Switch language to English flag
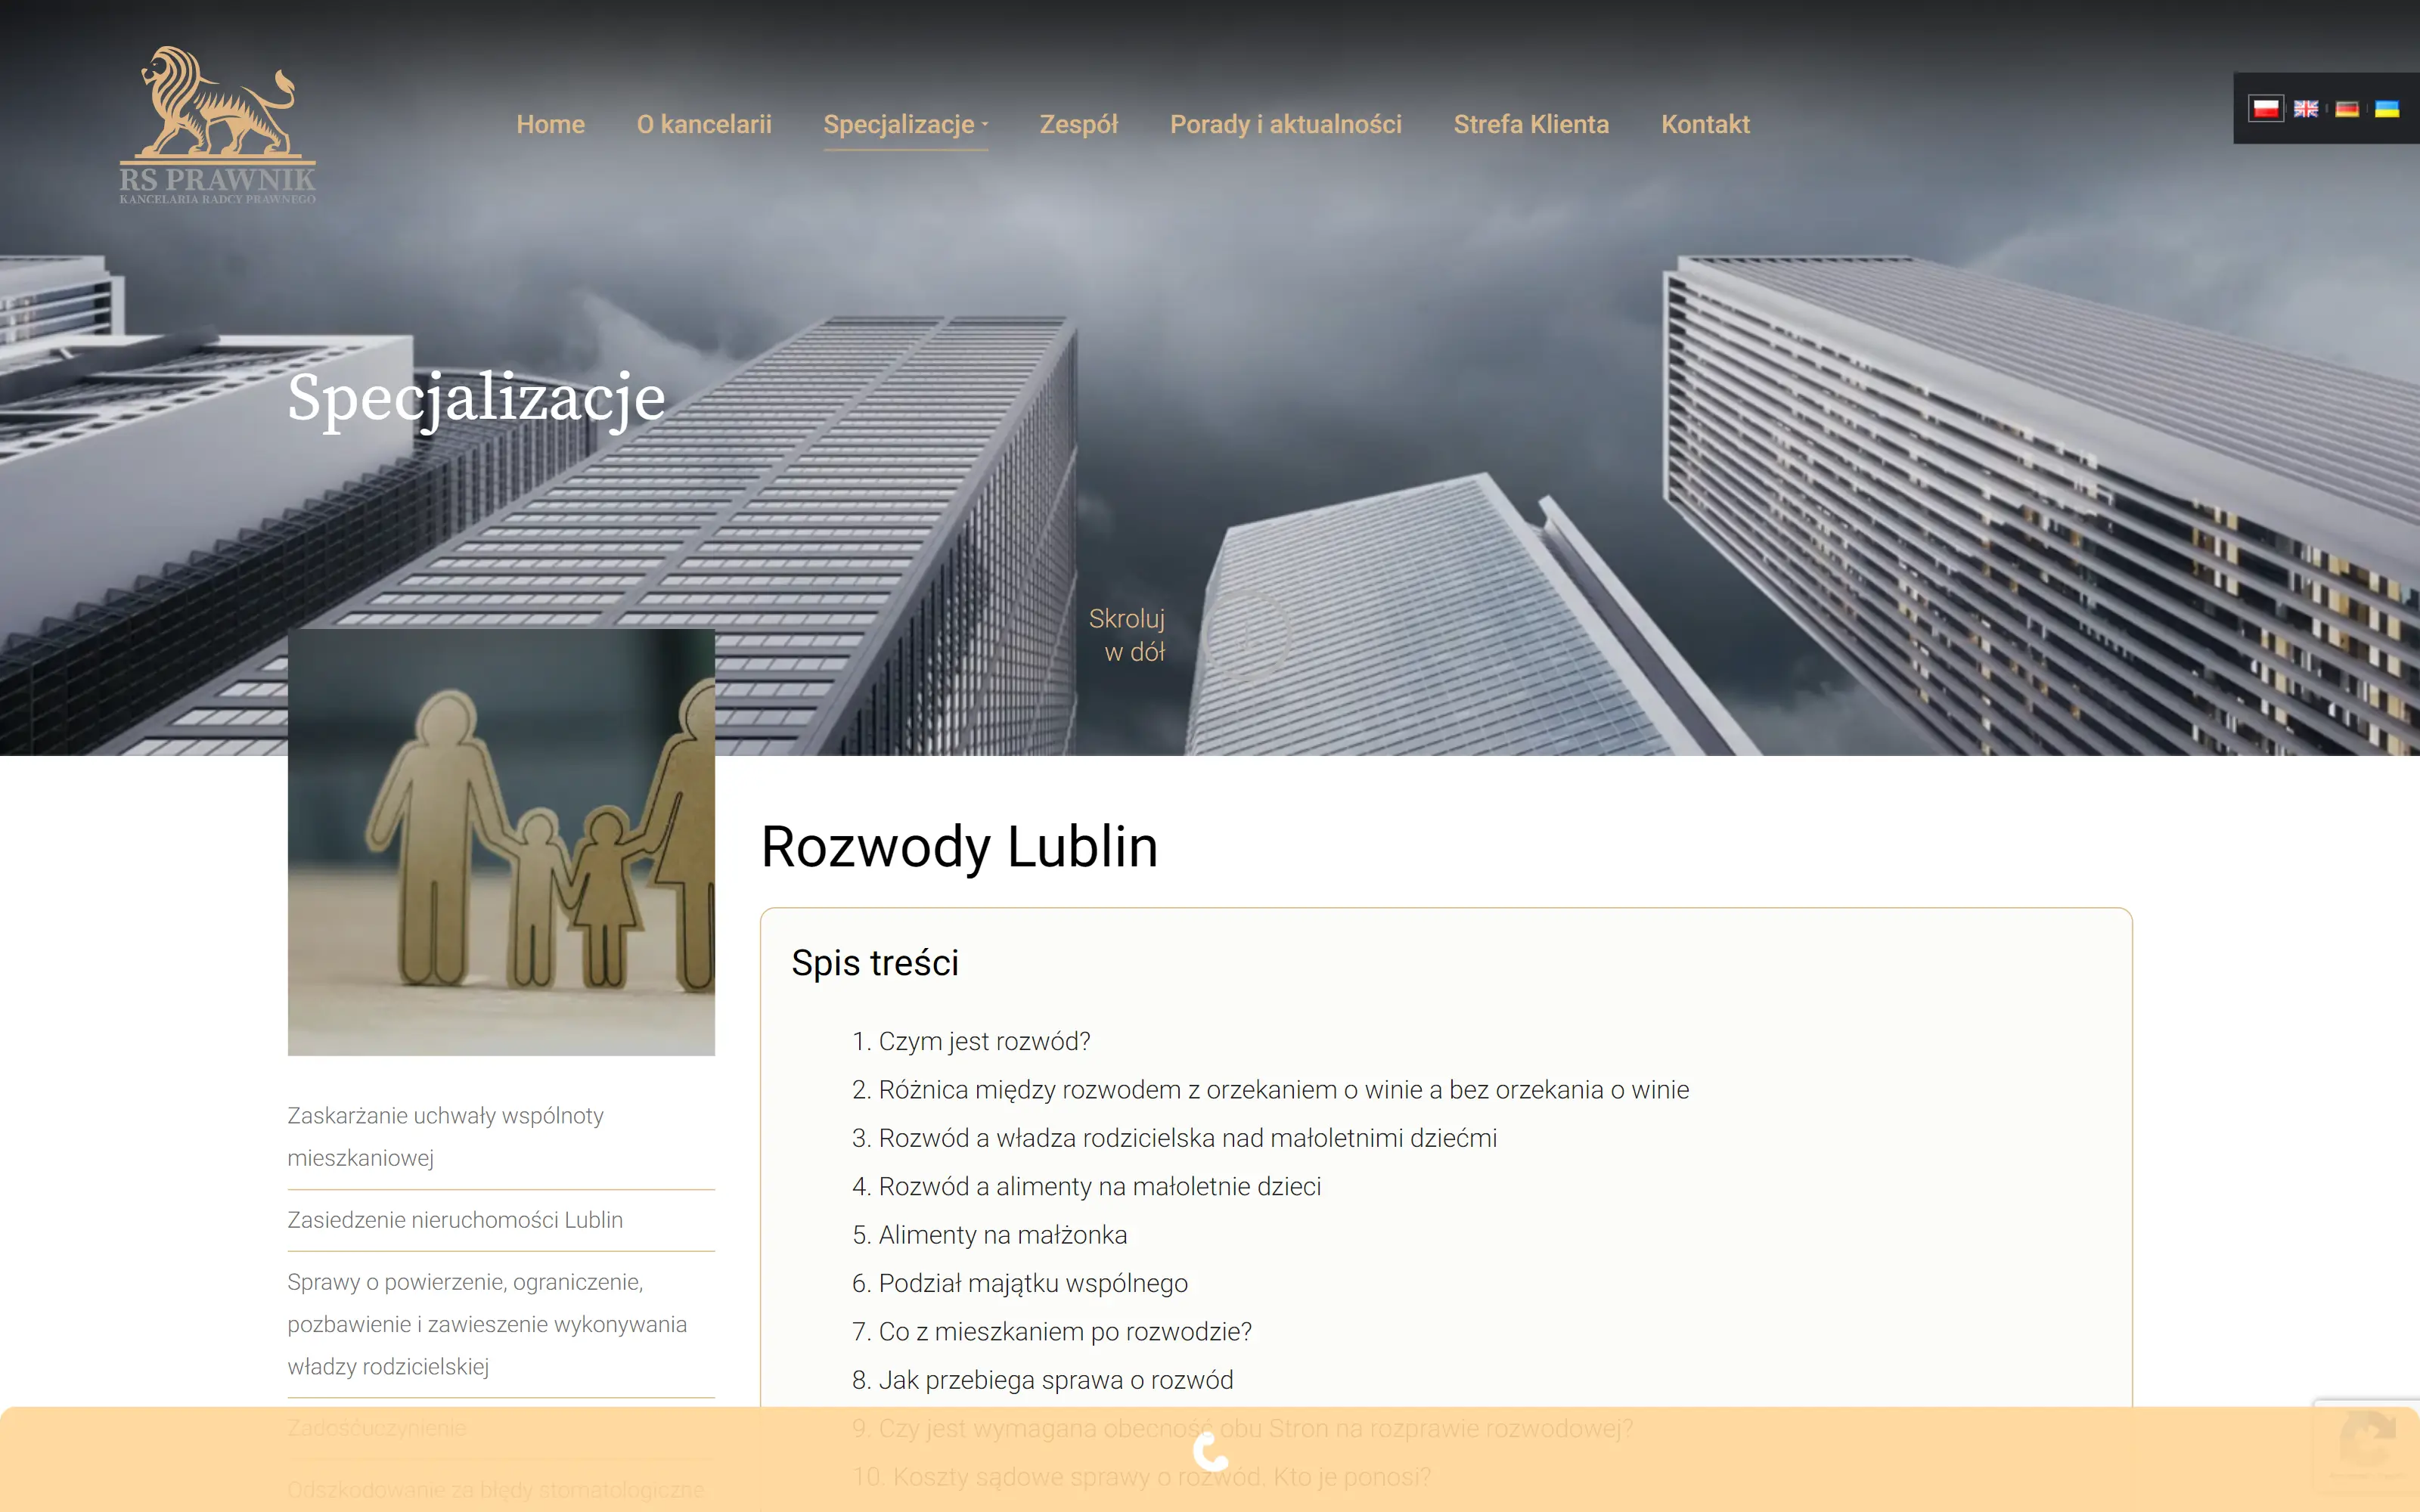This screenshot has width=2420, height=1512. point(2306,109)
